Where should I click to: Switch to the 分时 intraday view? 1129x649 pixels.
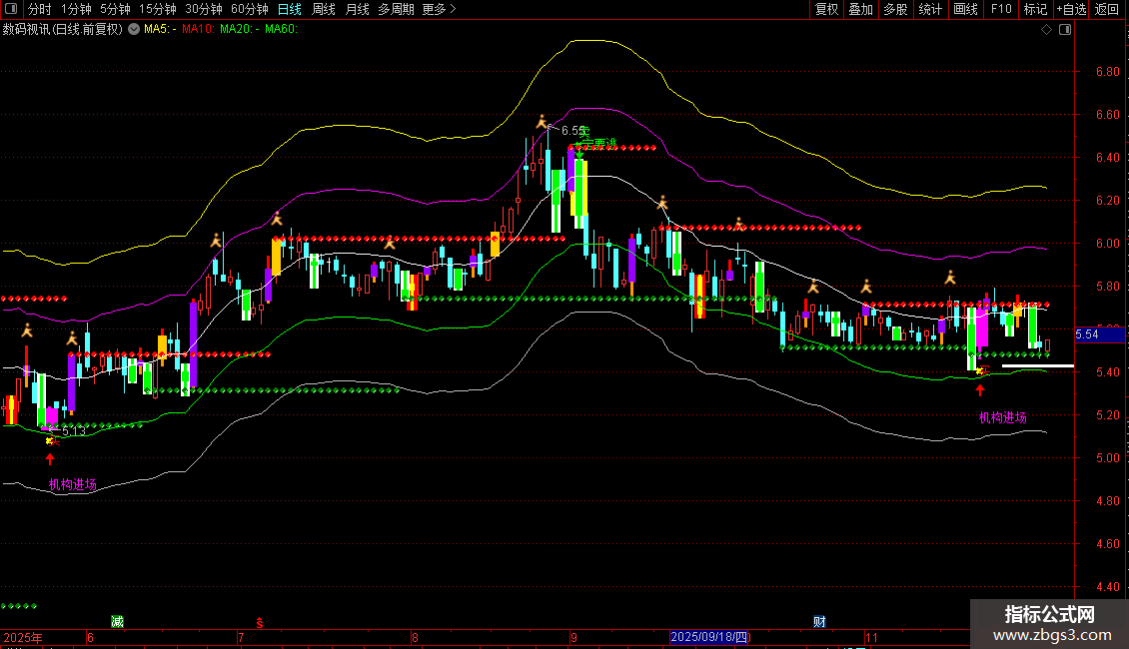(40, 10)
